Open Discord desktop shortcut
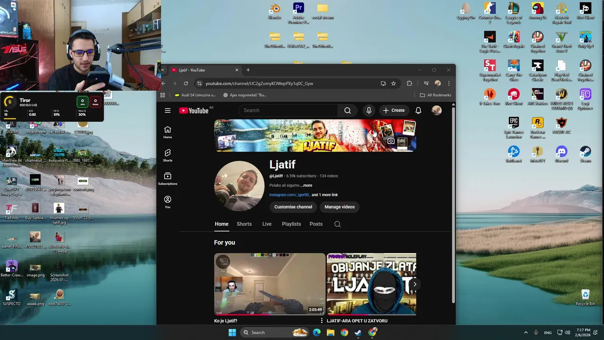This screenshot has height=340, width=604. tap(561, 154)
